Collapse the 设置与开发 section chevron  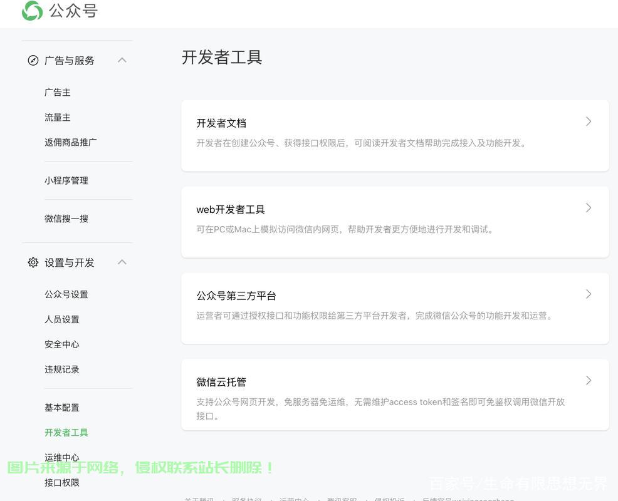pos(122,262)
